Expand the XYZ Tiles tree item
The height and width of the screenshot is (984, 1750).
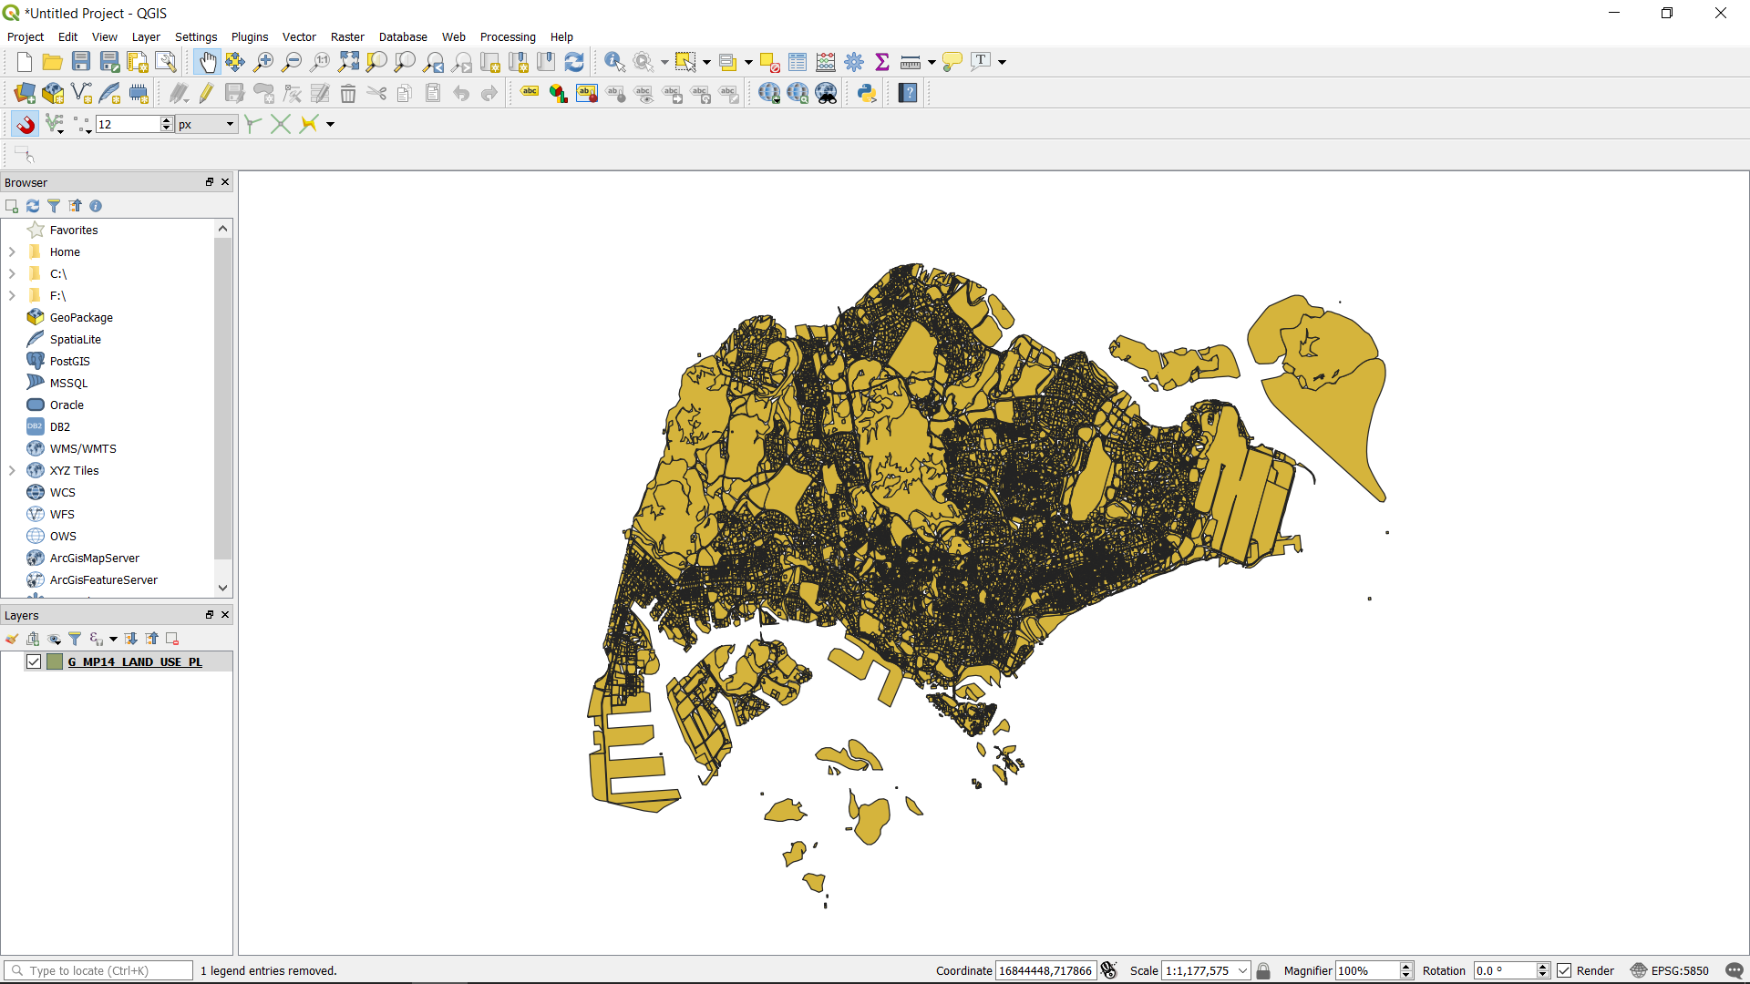pos(12,470)
